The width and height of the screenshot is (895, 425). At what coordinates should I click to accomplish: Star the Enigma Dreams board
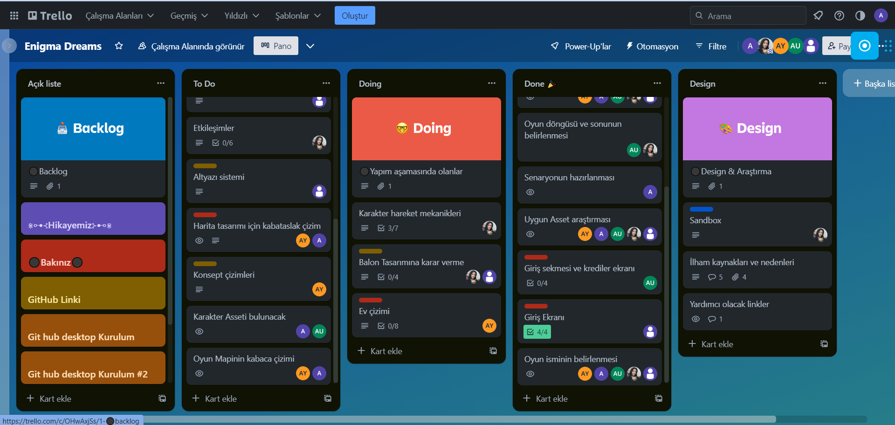coord(119,46)
